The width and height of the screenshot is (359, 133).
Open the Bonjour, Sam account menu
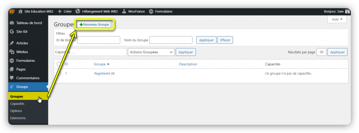334,12
